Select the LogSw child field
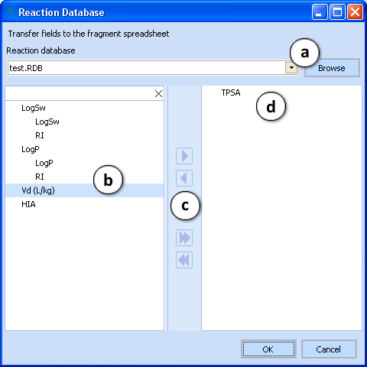367x367 pixels. click(47, 122)
